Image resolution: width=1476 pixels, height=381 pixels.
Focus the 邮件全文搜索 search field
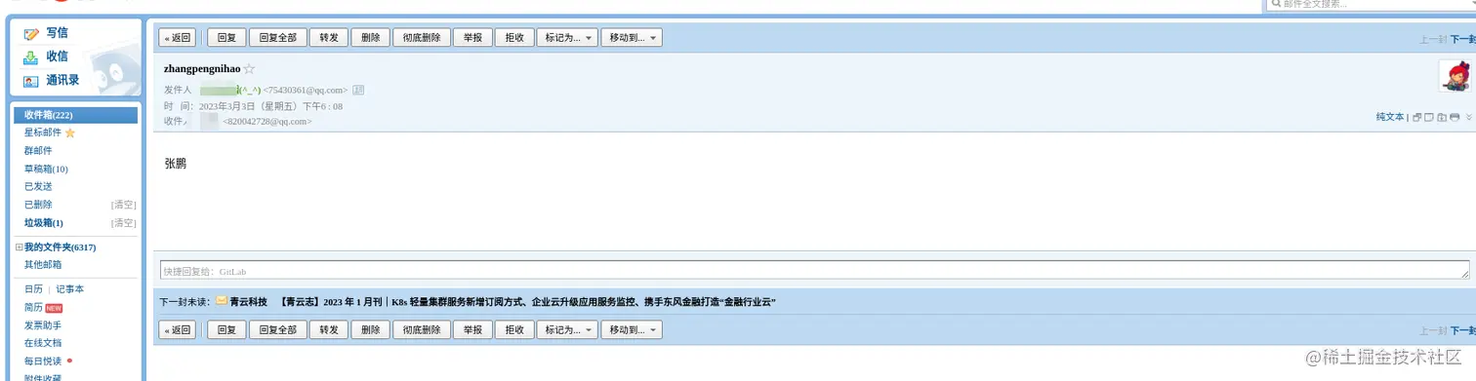click(x=1372, y=4)
